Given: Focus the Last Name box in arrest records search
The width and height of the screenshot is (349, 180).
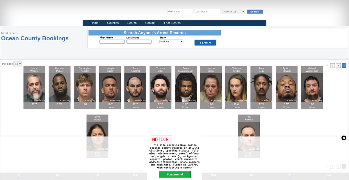Looking at the screenshot, I should 139,42.
